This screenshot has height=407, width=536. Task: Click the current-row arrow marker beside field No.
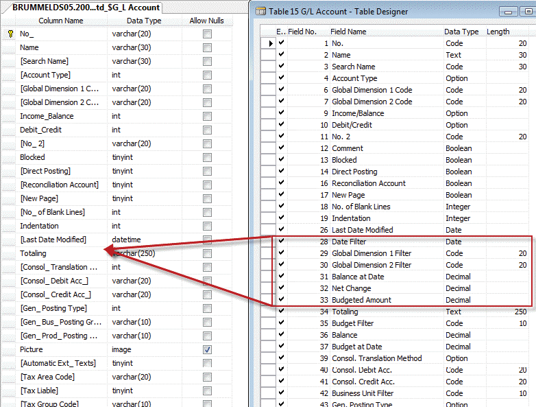pos(270,43)
